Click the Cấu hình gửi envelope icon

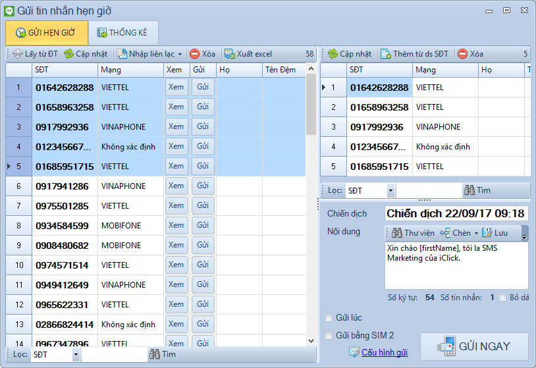(354, 352)
